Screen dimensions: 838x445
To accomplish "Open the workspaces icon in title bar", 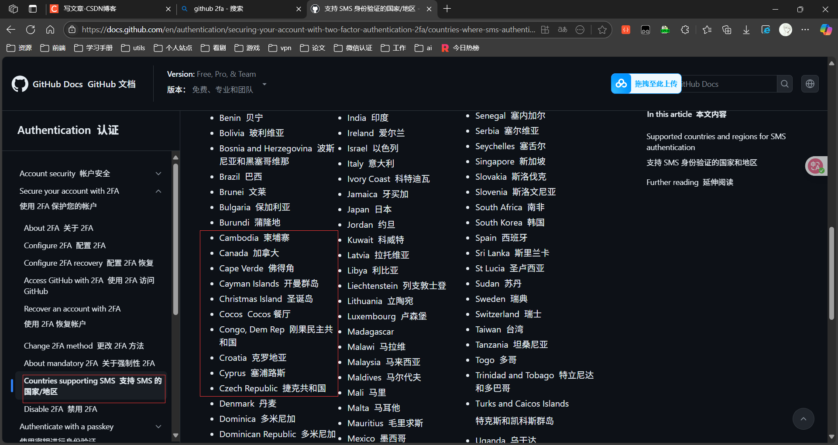I will [13, 9].
